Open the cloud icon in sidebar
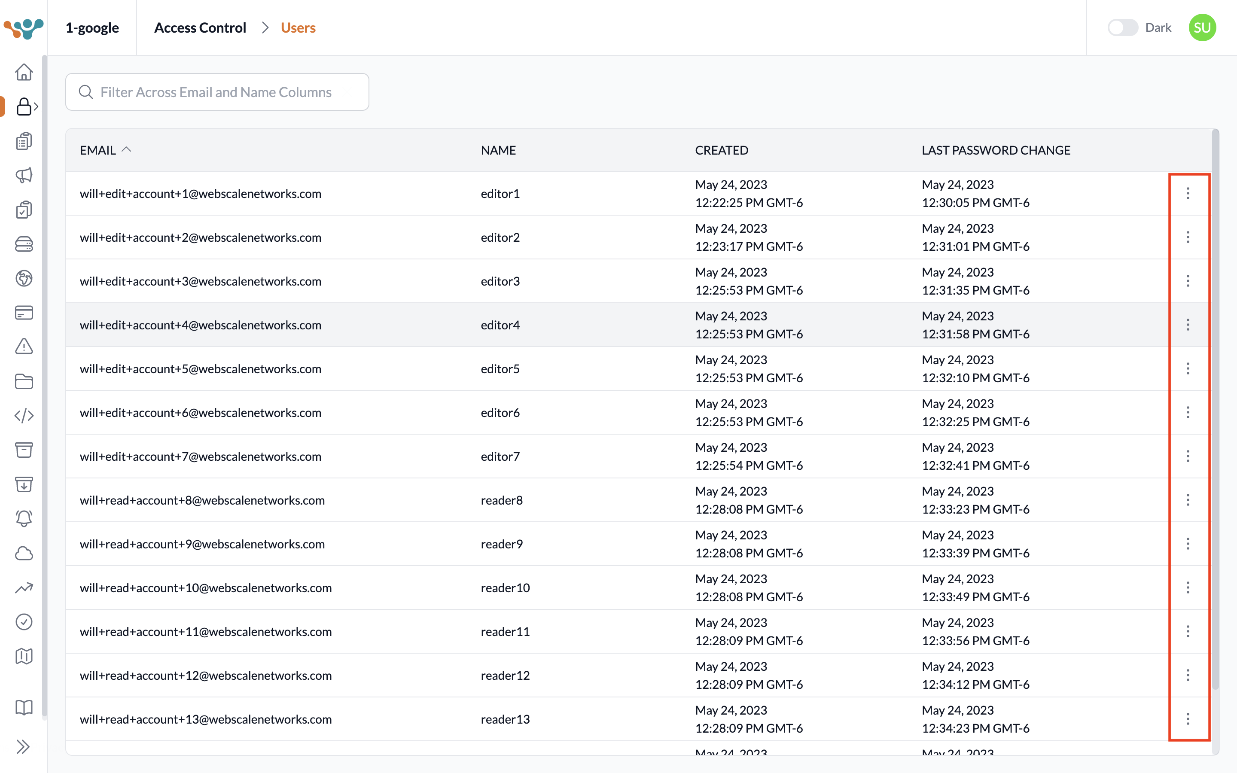This screenshot has height=773, width=1237. click(24, 553)
